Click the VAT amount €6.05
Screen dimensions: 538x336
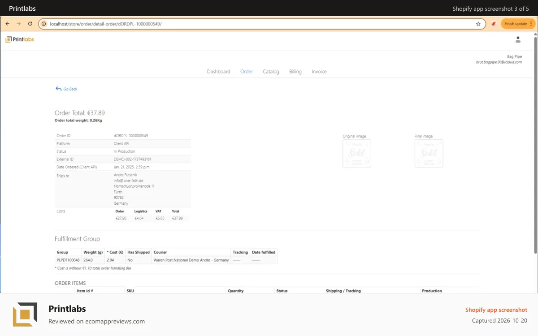click(x=160, y=218)
